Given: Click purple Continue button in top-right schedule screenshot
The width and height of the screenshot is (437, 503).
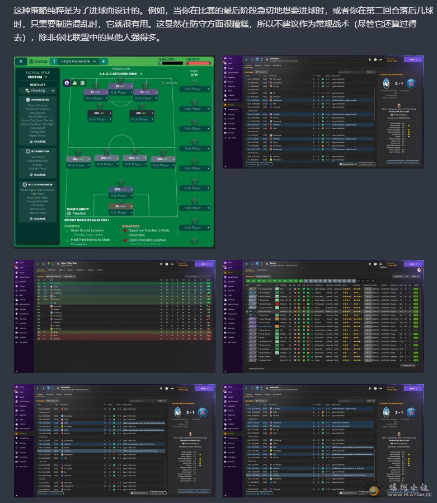Looking at the screenshot, I should tap(413, 60).
